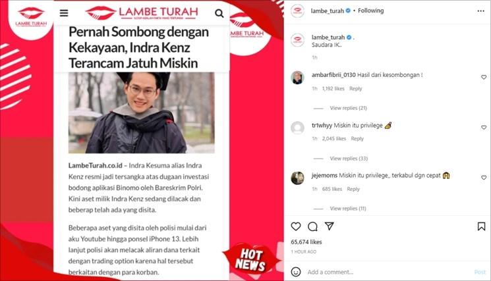Click the search magnifier icon
Viewport: 491px width, 281px height.
tap(219, 13)
